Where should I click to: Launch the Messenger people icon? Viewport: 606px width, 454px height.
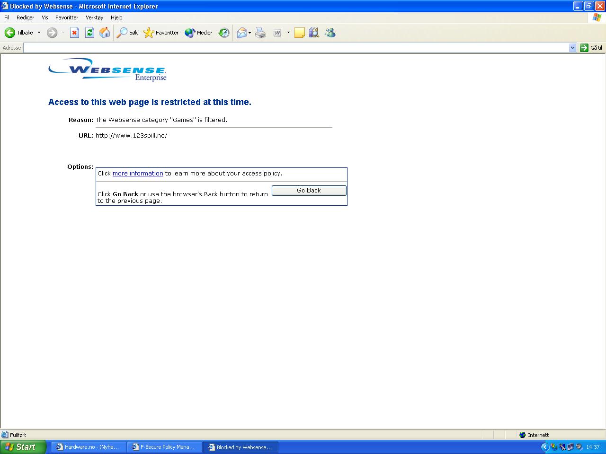coord(330,33)
